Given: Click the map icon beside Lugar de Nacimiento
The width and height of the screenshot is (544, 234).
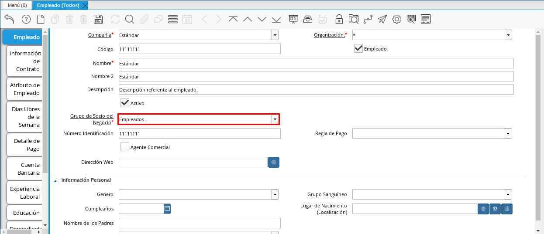Looking at the screenshot, I should point(507,209).
